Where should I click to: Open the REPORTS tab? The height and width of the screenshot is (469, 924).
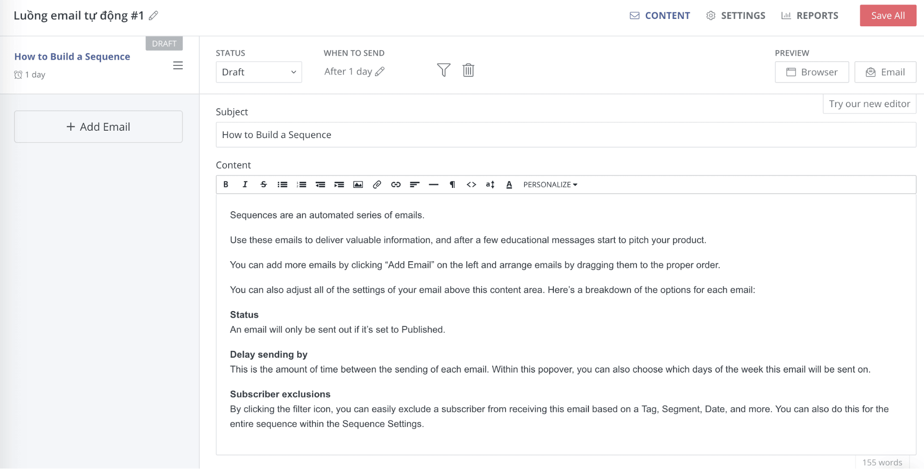809,16
